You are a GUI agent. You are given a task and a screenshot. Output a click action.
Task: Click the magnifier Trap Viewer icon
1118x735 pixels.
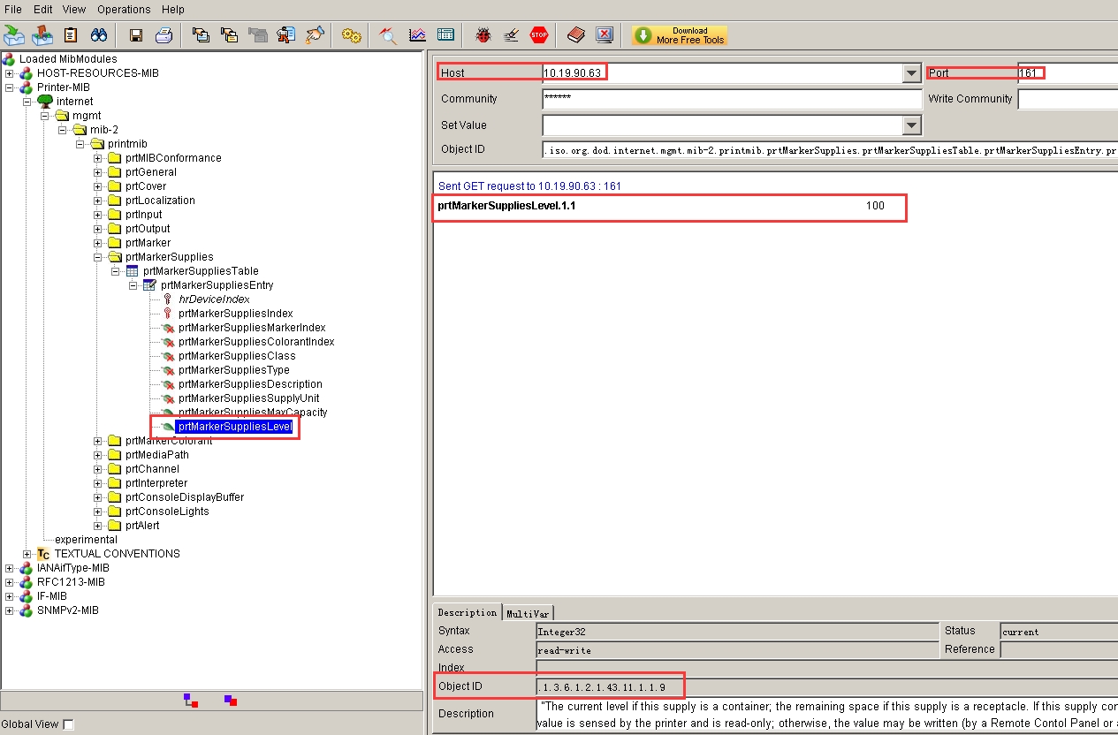click(x=389, y=35)
